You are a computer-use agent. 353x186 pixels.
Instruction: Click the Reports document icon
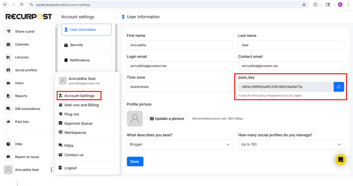[x=8, y=96]
